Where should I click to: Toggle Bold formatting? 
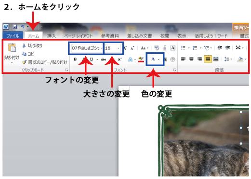pyautogui.click(x=75, y=60)
